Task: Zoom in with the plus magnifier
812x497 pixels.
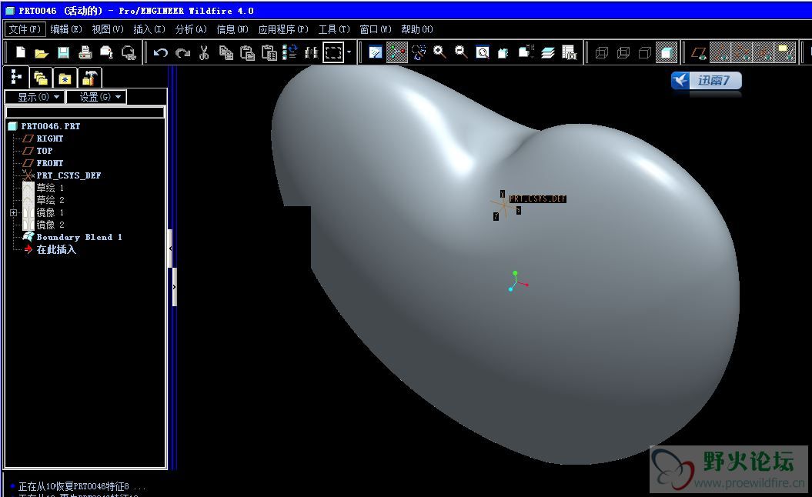Action: 439,52
